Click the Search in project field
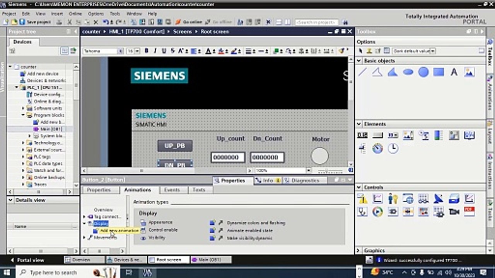Viewport: 495px width, 278px height. click(x=317, y=22)
